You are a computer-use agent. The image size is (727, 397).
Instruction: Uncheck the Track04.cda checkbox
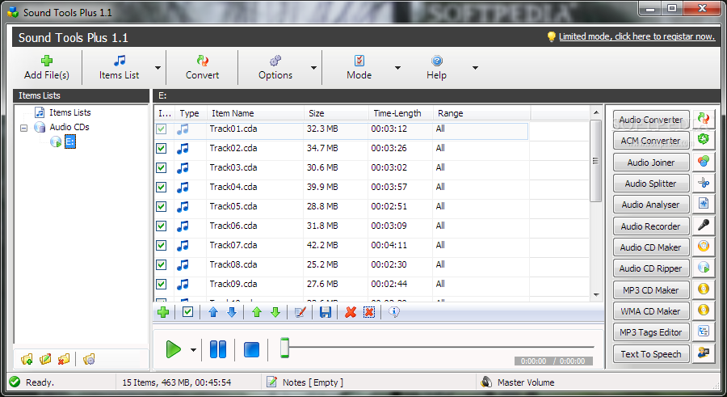[x=161, y=187]
